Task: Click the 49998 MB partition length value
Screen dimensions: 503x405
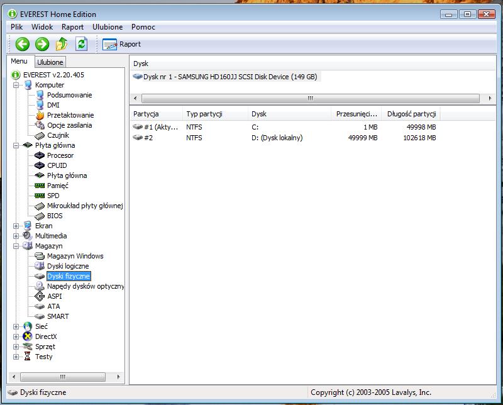Action: 421,127
